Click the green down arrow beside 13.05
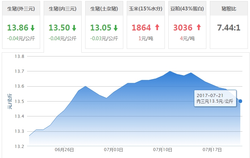This screenshot has height=158, width=250. (116, 28)
